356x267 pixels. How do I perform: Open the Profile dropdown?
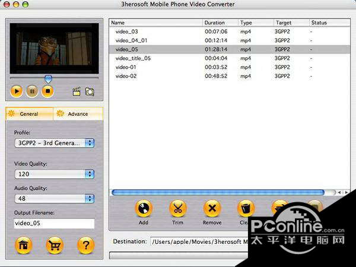pos(54,143)
